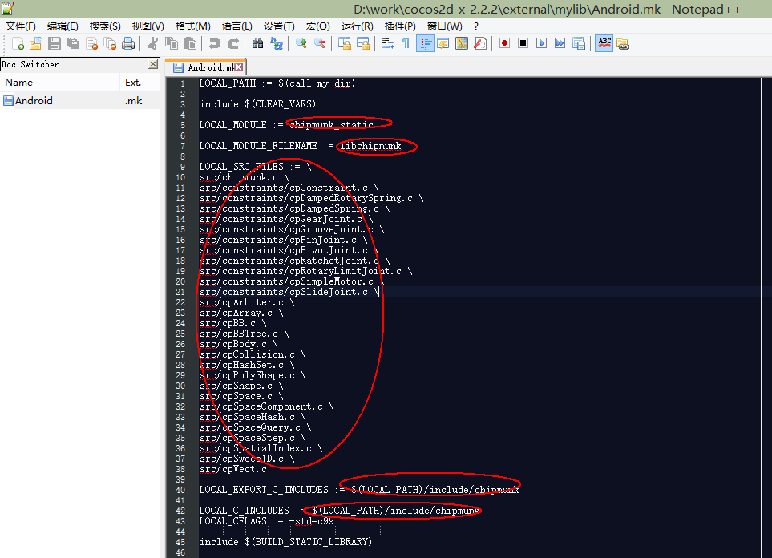Open the ? help menu
Image resolution: width=772 pixels, height=558 pixels.
tap(475, 26)
